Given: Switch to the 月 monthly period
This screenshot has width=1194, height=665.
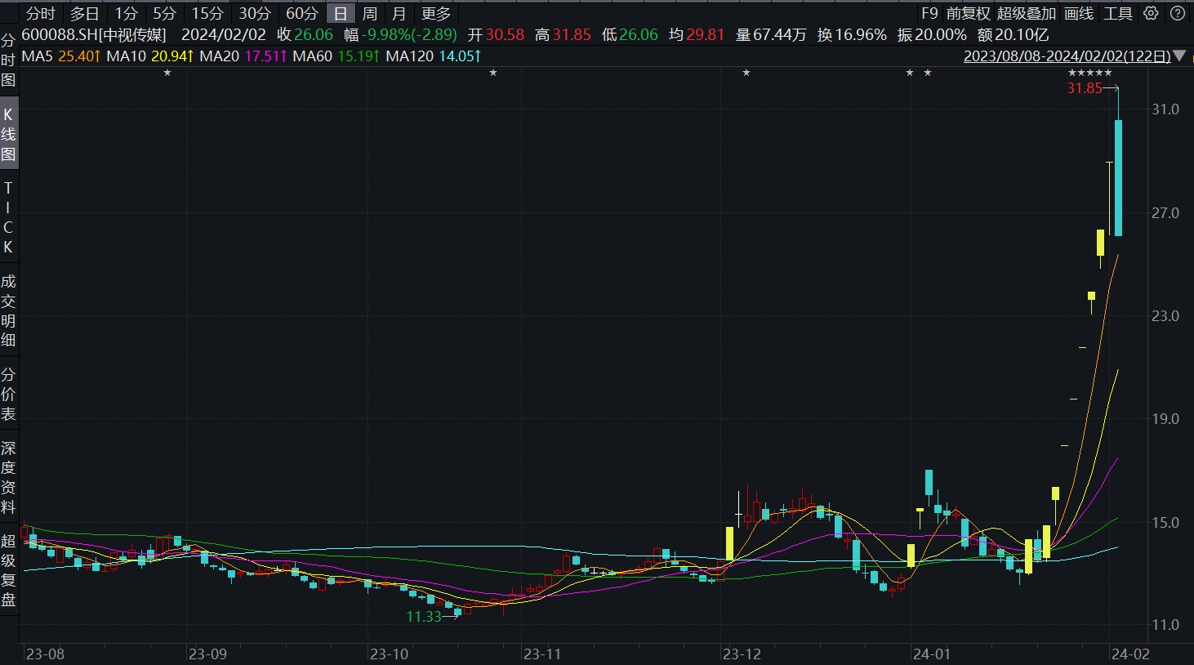Looking at the screenshot, I should pos(399,13).
